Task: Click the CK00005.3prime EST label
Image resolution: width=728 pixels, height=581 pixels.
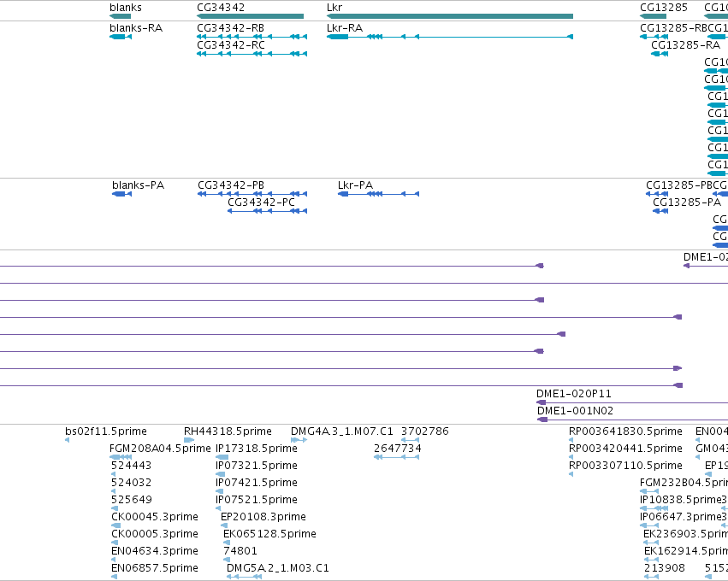Action: pyautogui.click(x=155, y=534)
